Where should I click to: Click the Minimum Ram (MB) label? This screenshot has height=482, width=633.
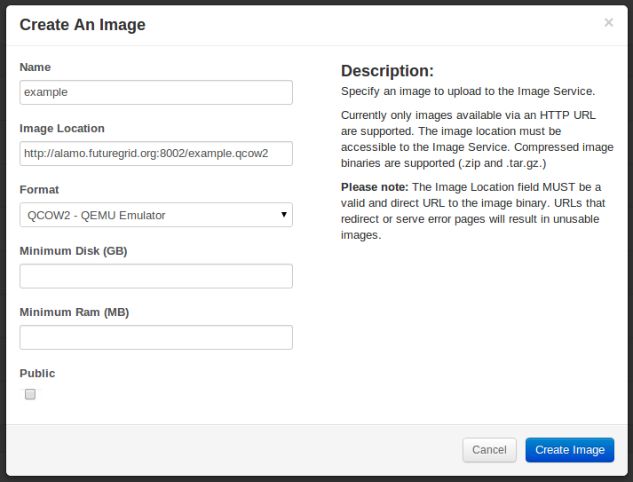(x=75, y=312)
